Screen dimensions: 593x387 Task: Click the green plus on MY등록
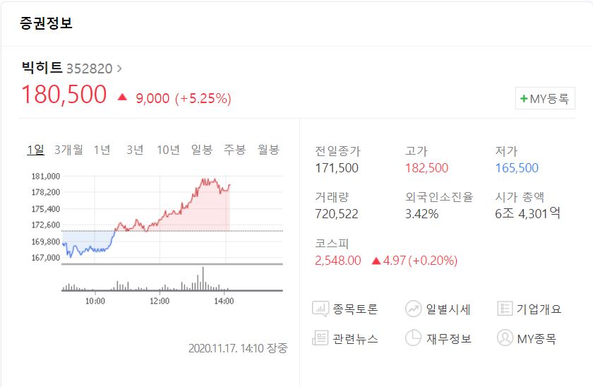click(x=524, y=99)
